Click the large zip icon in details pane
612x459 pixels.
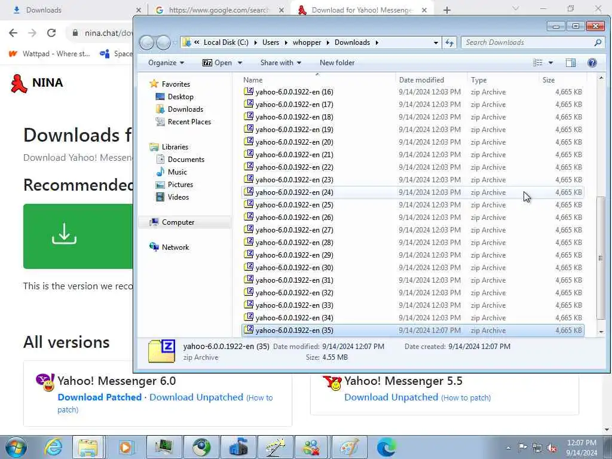[161, 351]
